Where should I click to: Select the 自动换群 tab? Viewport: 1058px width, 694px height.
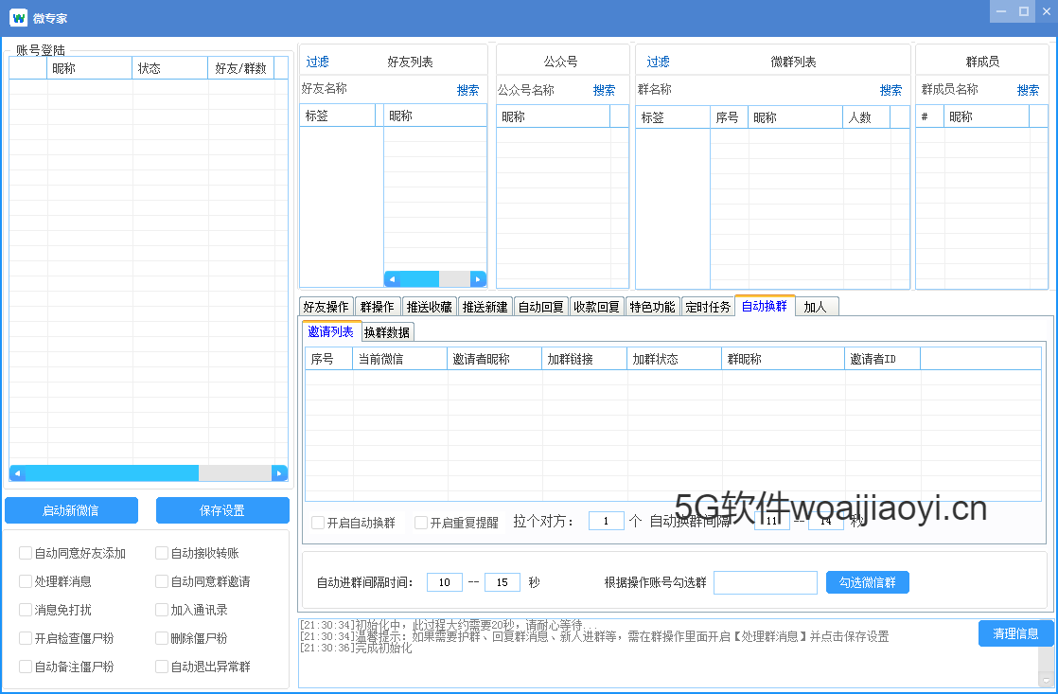pyautogui.click(x=765, y=306)
